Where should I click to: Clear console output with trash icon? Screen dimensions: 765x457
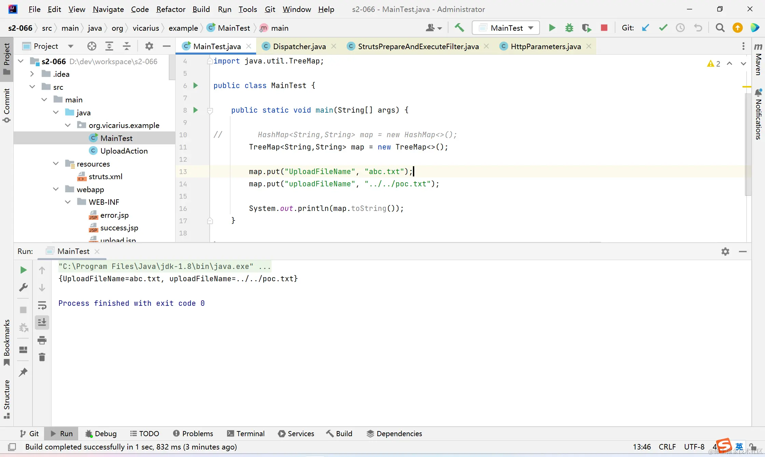[x=42, y=357]
